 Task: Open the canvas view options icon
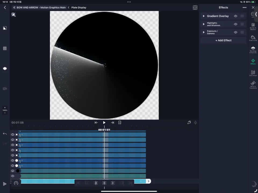point(5,28)
